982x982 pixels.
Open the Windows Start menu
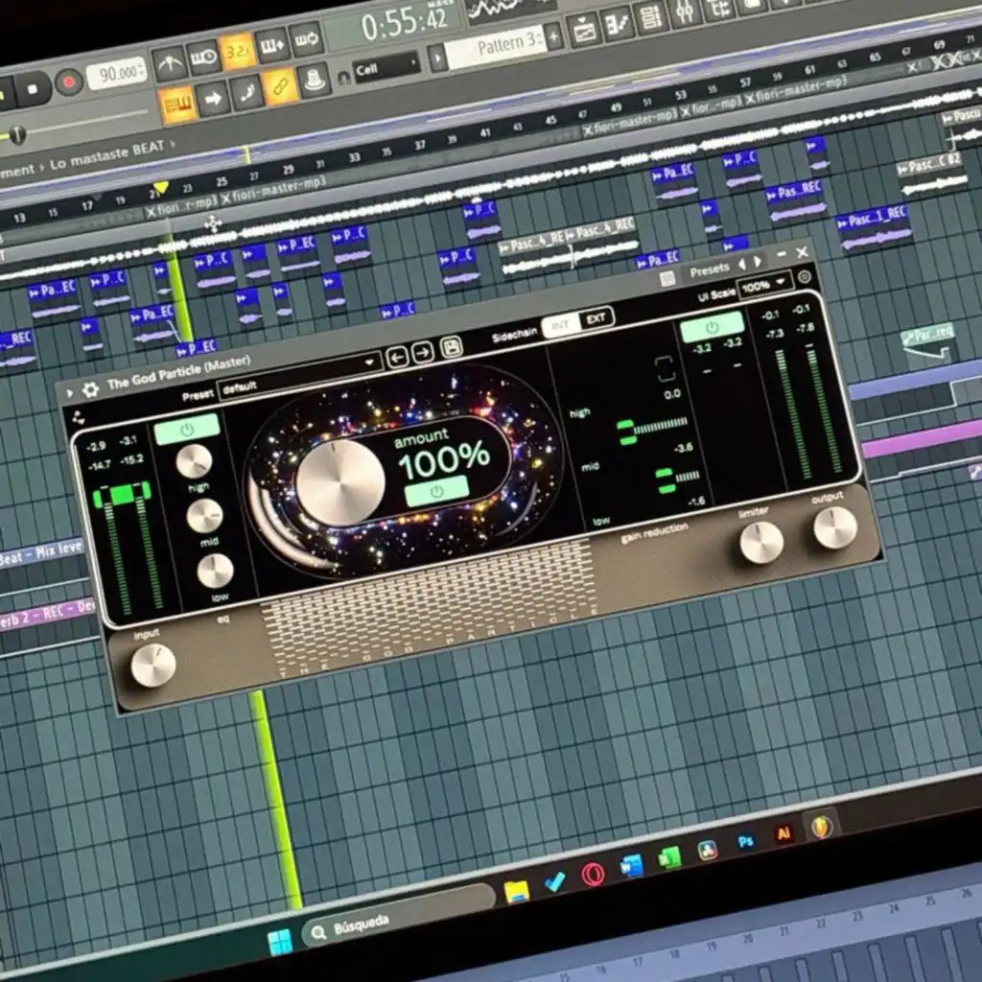279,942
